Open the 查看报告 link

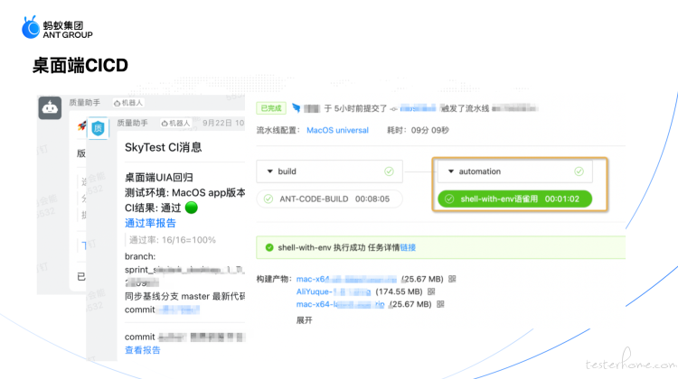143,350
